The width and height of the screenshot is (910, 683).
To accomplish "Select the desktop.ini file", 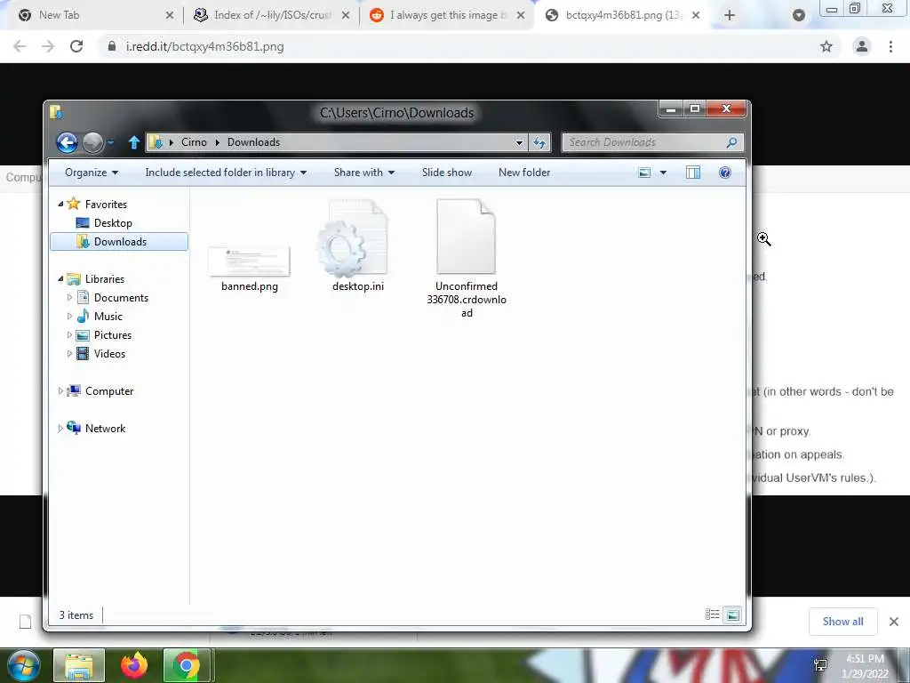I will pos(357,247).
